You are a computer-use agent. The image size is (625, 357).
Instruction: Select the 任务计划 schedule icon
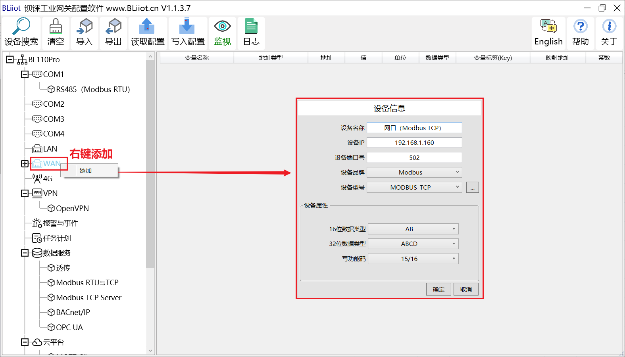click(x=37, y=238)
